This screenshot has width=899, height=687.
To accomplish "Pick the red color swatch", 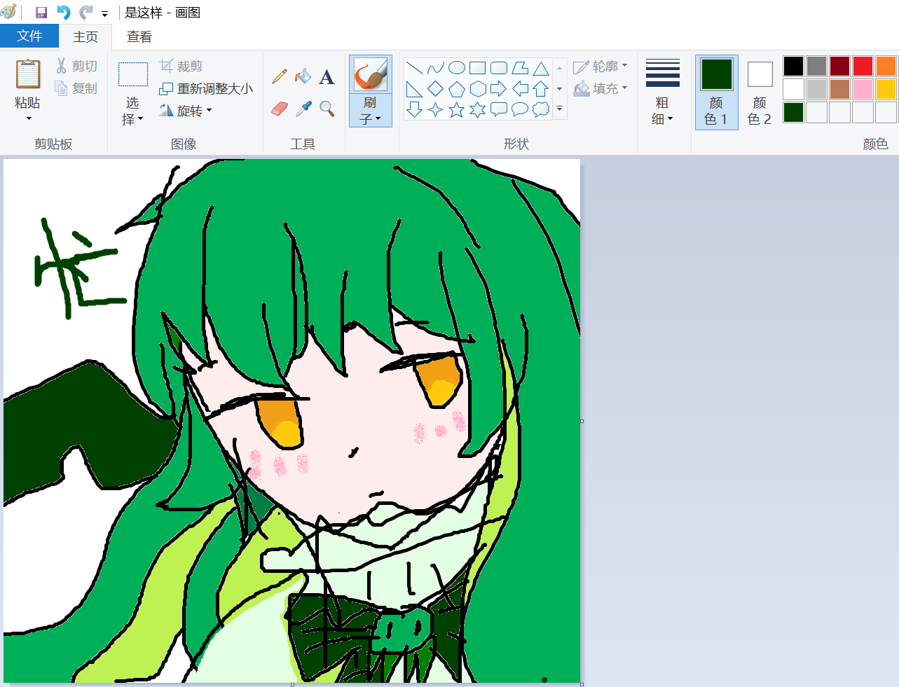I will point(863,67).
